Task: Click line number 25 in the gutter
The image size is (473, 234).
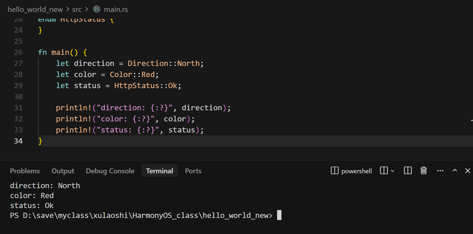Action: (18, 41)
